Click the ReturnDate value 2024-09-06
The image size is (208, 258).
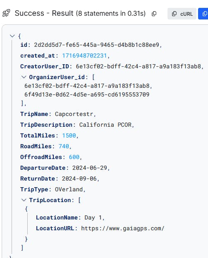click(x=79, y=178)
